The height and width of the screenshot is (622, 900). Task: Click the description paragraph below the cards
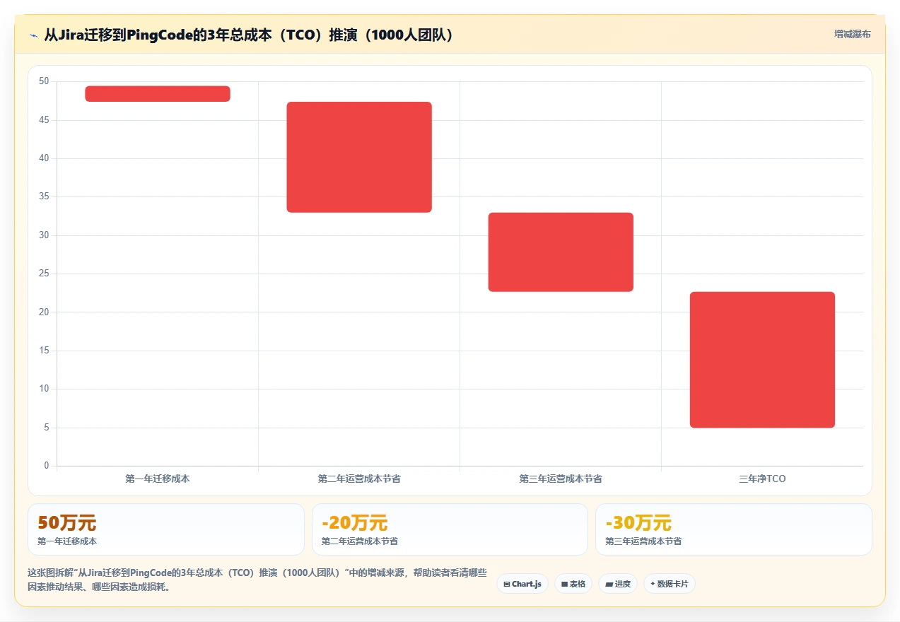(x=257, y=580)
